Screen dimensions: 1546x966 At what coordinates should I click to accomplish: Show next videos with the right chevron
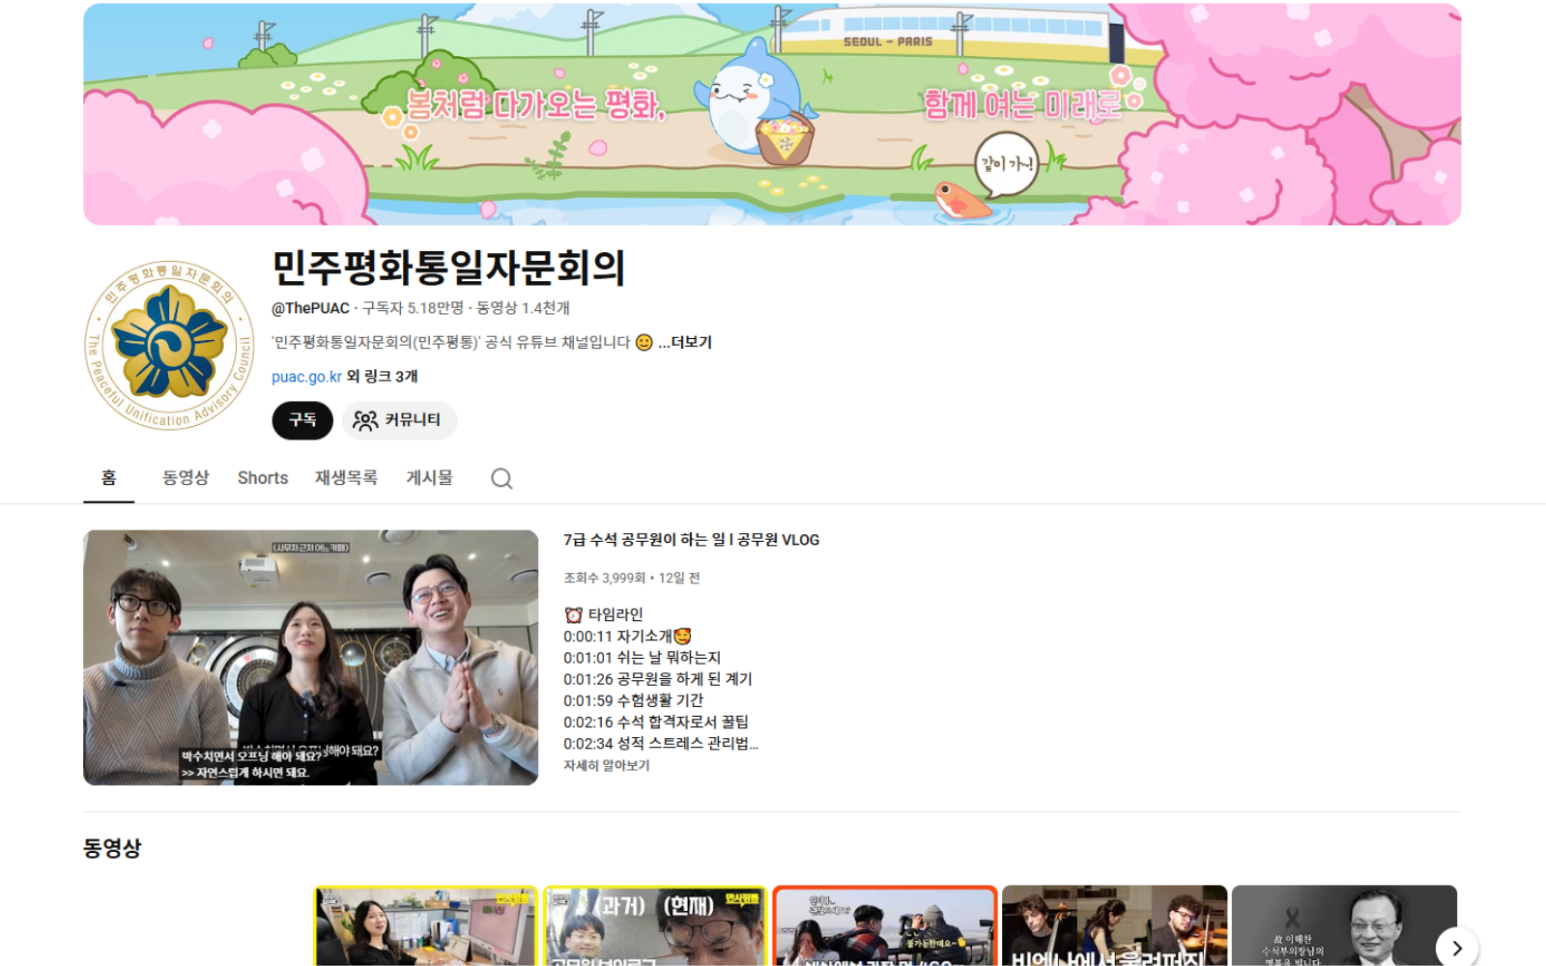(x=1456, y=948)
